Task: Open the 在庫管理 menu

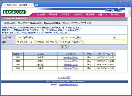Action: [78, 15]
